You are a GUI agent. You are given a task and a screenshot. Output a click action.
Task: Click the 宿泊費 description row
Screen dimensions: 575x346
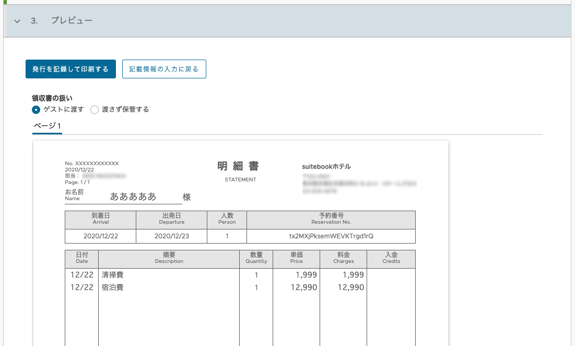pos(169,287)
